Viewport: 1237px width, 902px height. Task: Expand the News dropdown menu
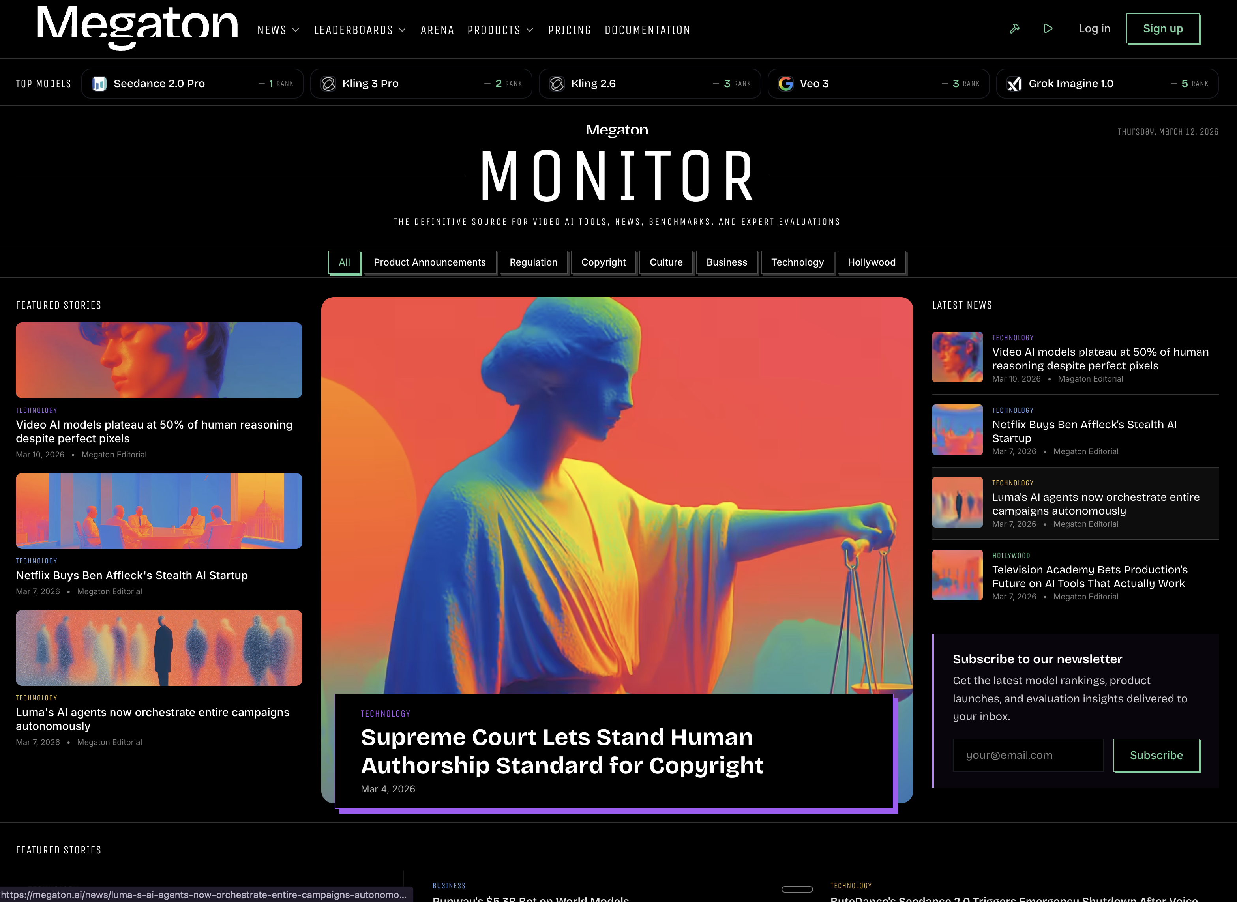[277, 30]
